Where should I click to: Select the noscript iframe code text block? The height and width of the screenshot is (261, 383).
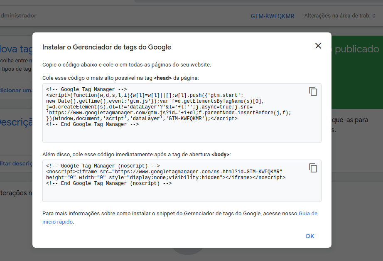[x=182, y=181]
